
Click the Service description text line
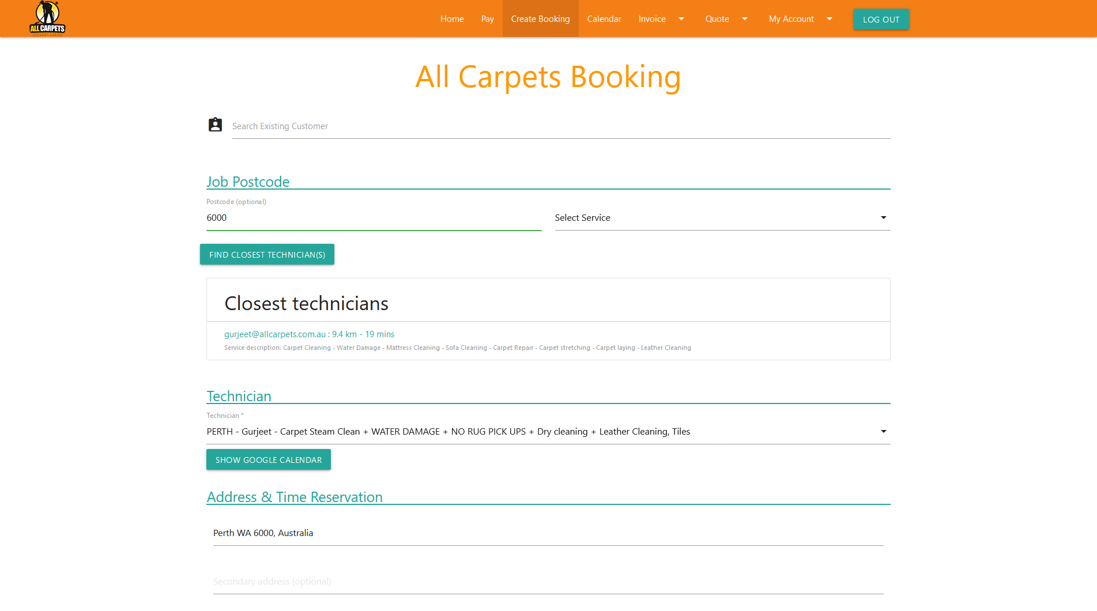pos(458,348)
